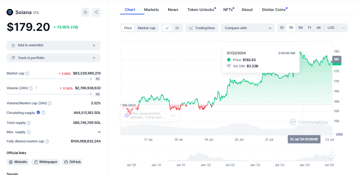Click the #5 market cap rank badge
The height and width of the screenshot is (175, 358).
click(x=98, y=79)
